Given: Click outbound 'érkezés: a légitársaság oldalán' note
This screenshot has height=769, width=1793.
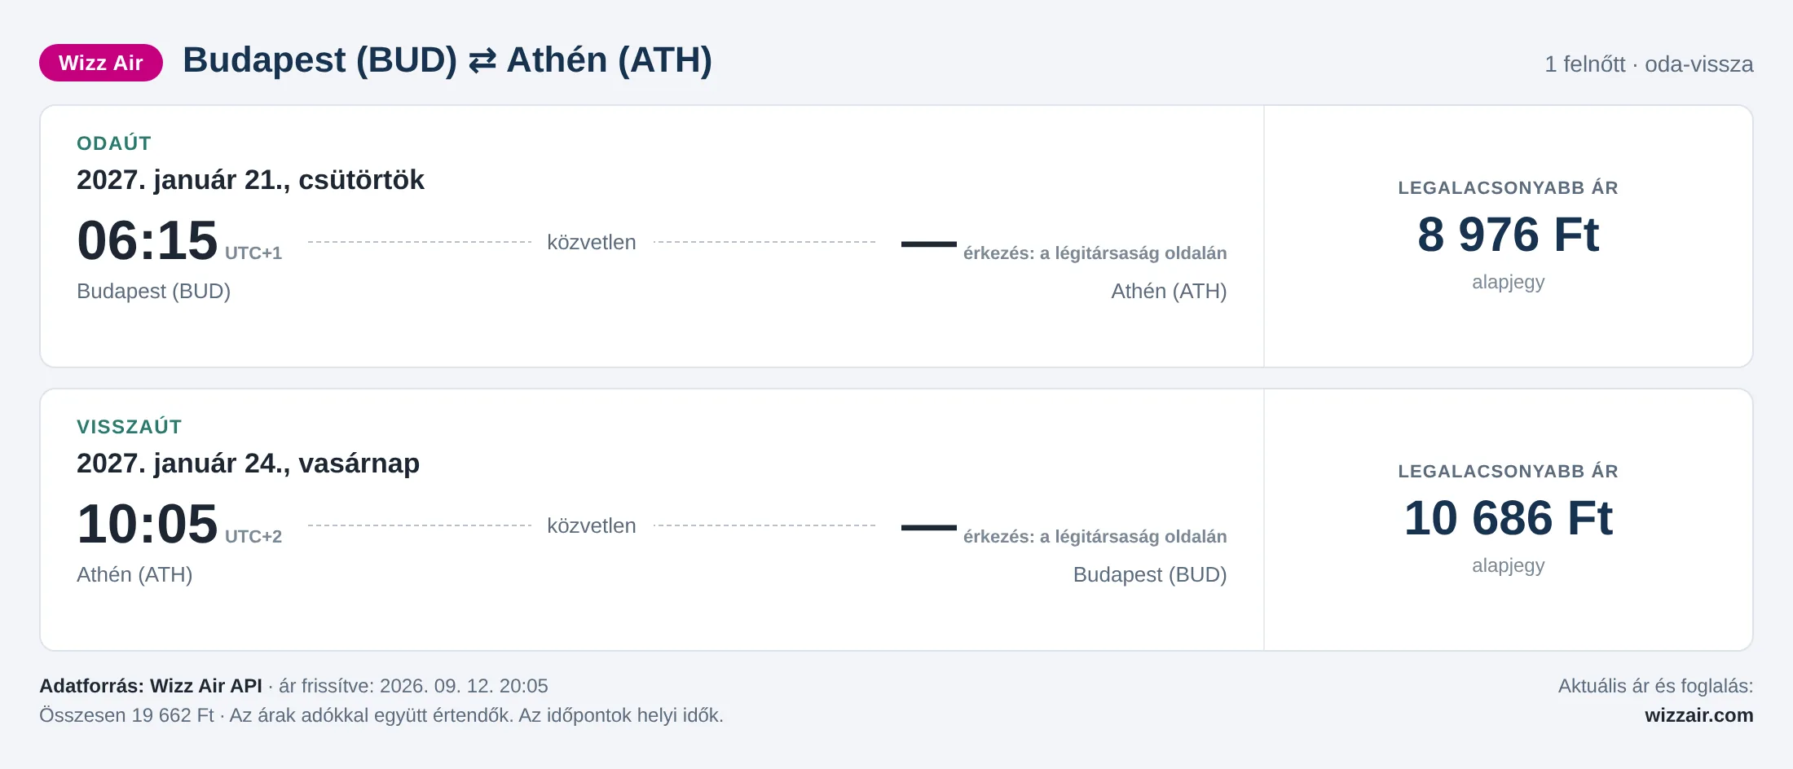Looking at the screenshot, I should (1095, 253).
